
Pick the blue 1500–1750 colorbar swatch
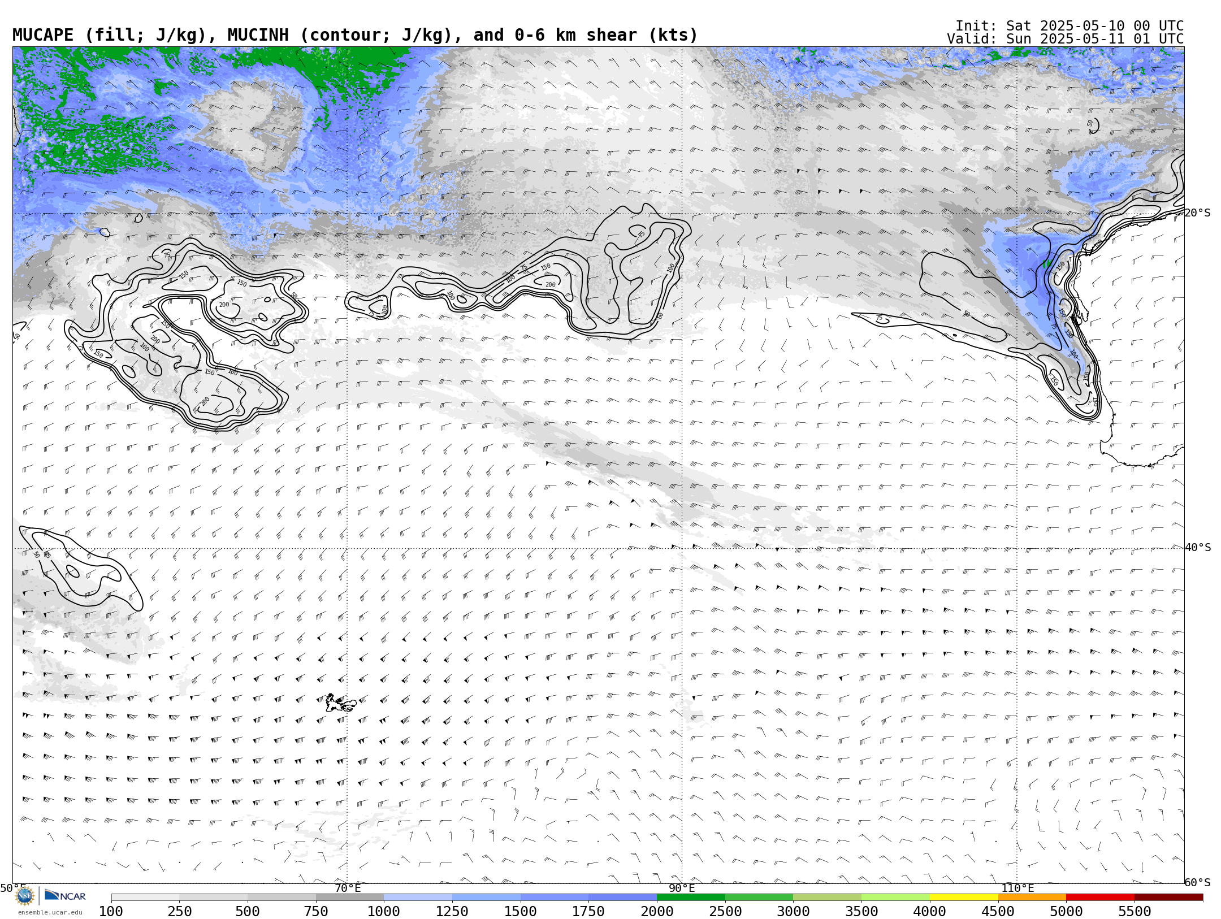[555, 898]
